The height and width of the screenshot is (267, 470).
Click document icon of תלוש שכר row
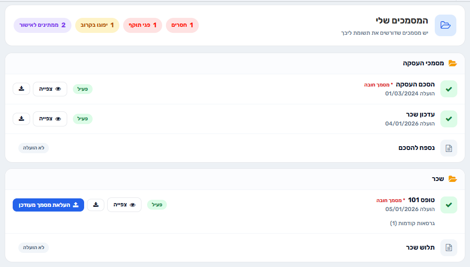click(449, 248)
